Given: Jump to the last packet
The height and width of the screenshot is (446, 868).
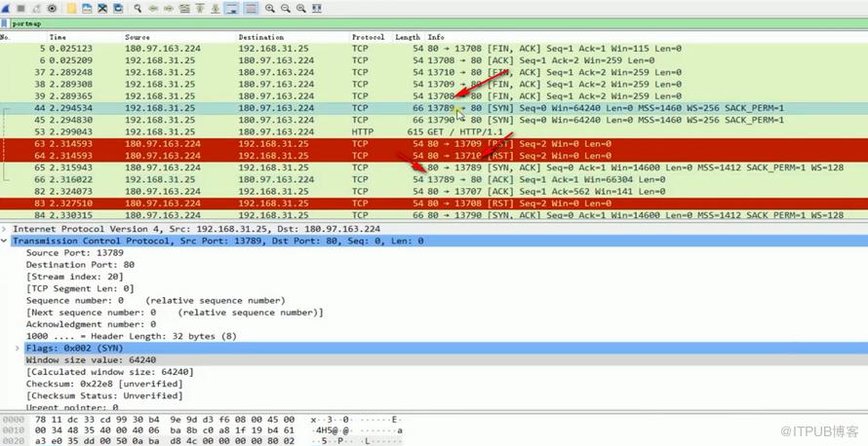Looking at the screenshot, I should coord(216,9).
